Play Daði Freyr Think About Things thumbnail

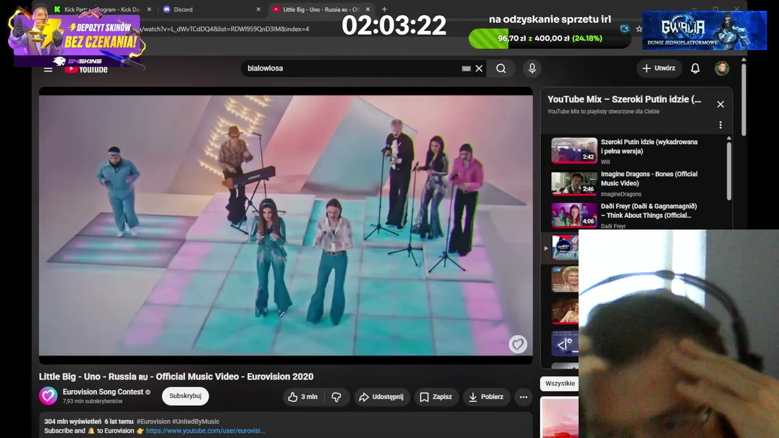click(575, 215)
